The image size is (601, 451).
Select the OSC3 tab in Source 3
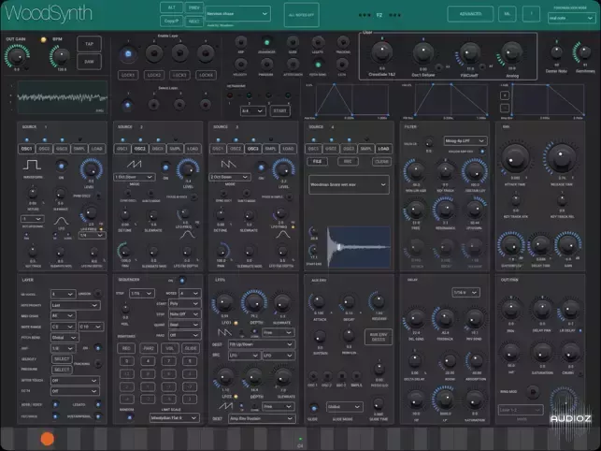click(253, 149)
